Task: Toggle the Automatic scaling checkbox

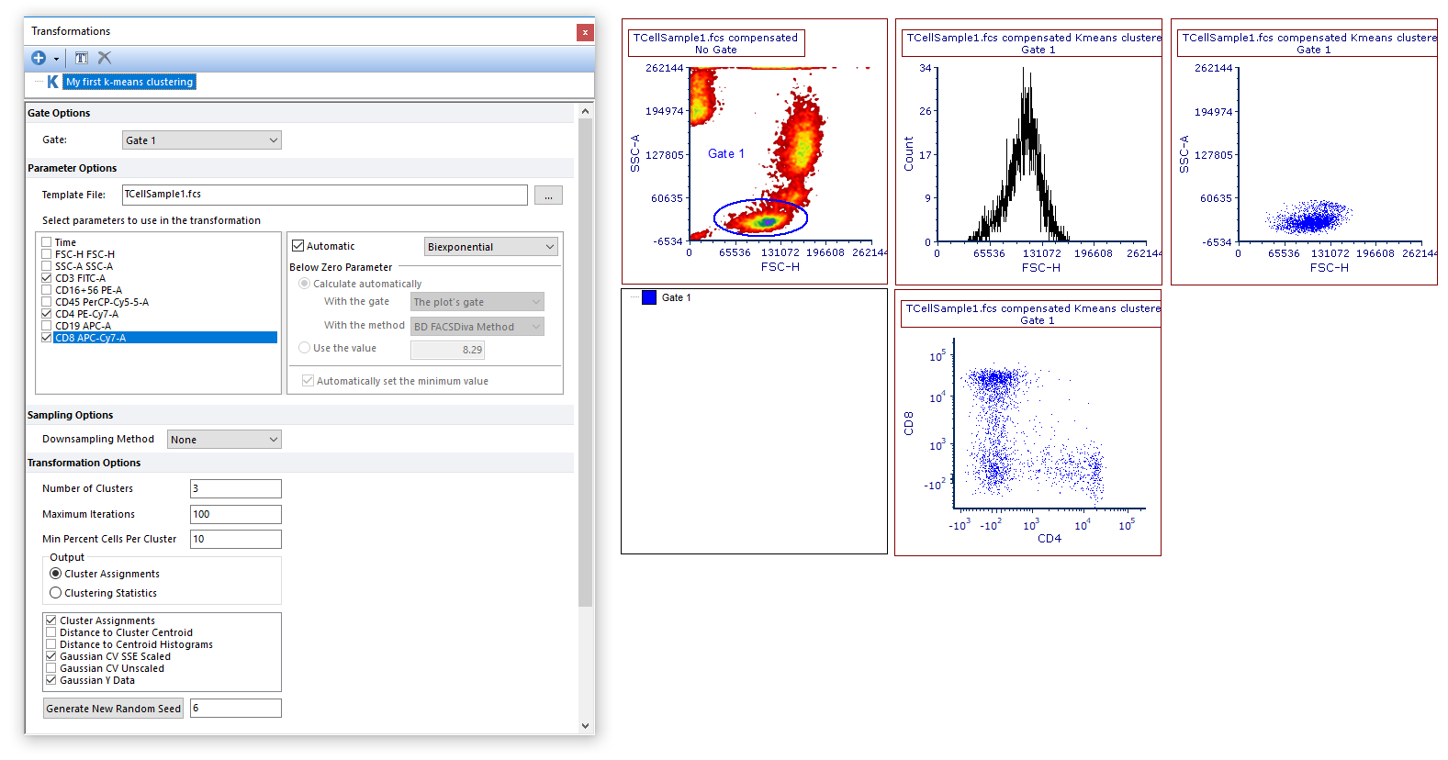Action: point(297,246)
